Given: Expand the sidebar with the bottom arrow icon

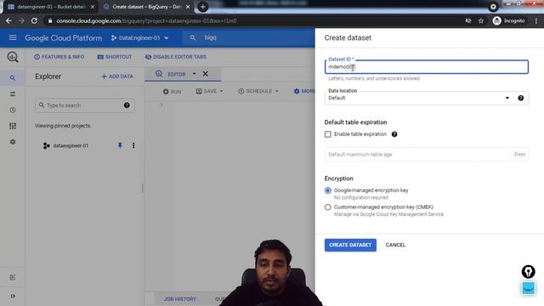Looking at the screenshot, I should click(x=13, y=296).
